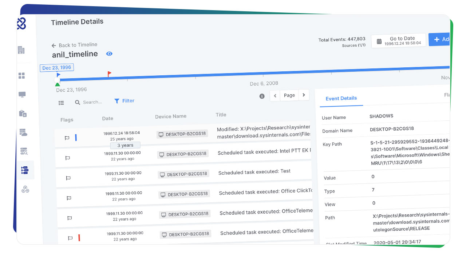This screenshot has width=466, height=262.
Task: Click the calendar icon in Go to Date
Action: pyautogui.click(x=379, y=42)
